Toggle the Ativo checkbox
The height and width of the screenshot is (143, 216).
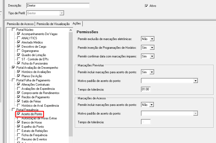(x=146, y=6)
